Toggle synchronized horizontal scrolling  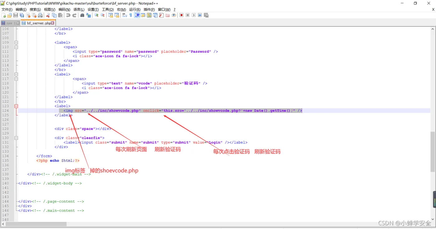point(117,15)
